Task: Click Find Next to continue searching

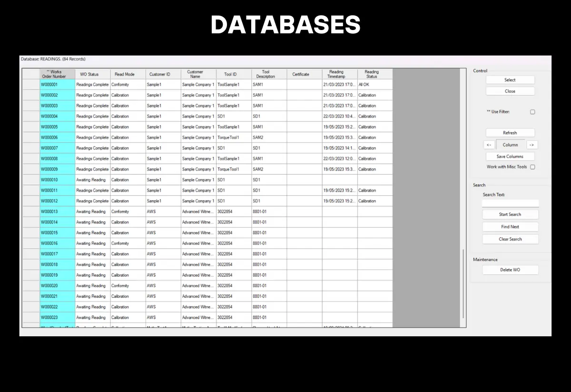Action: (x=510, y=226)
